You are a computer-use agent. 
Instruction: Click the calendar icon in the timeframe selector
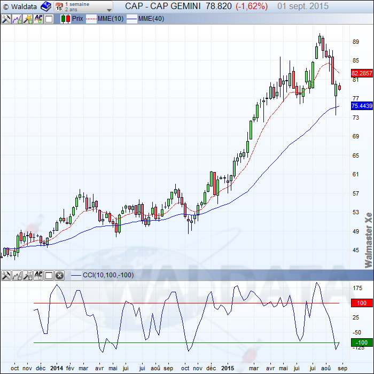(59, 7)
